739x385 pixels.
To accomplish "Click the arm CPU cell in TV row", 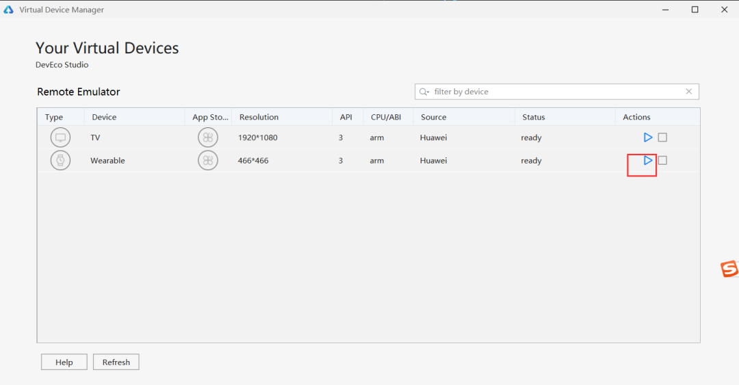I will (377, 137).
